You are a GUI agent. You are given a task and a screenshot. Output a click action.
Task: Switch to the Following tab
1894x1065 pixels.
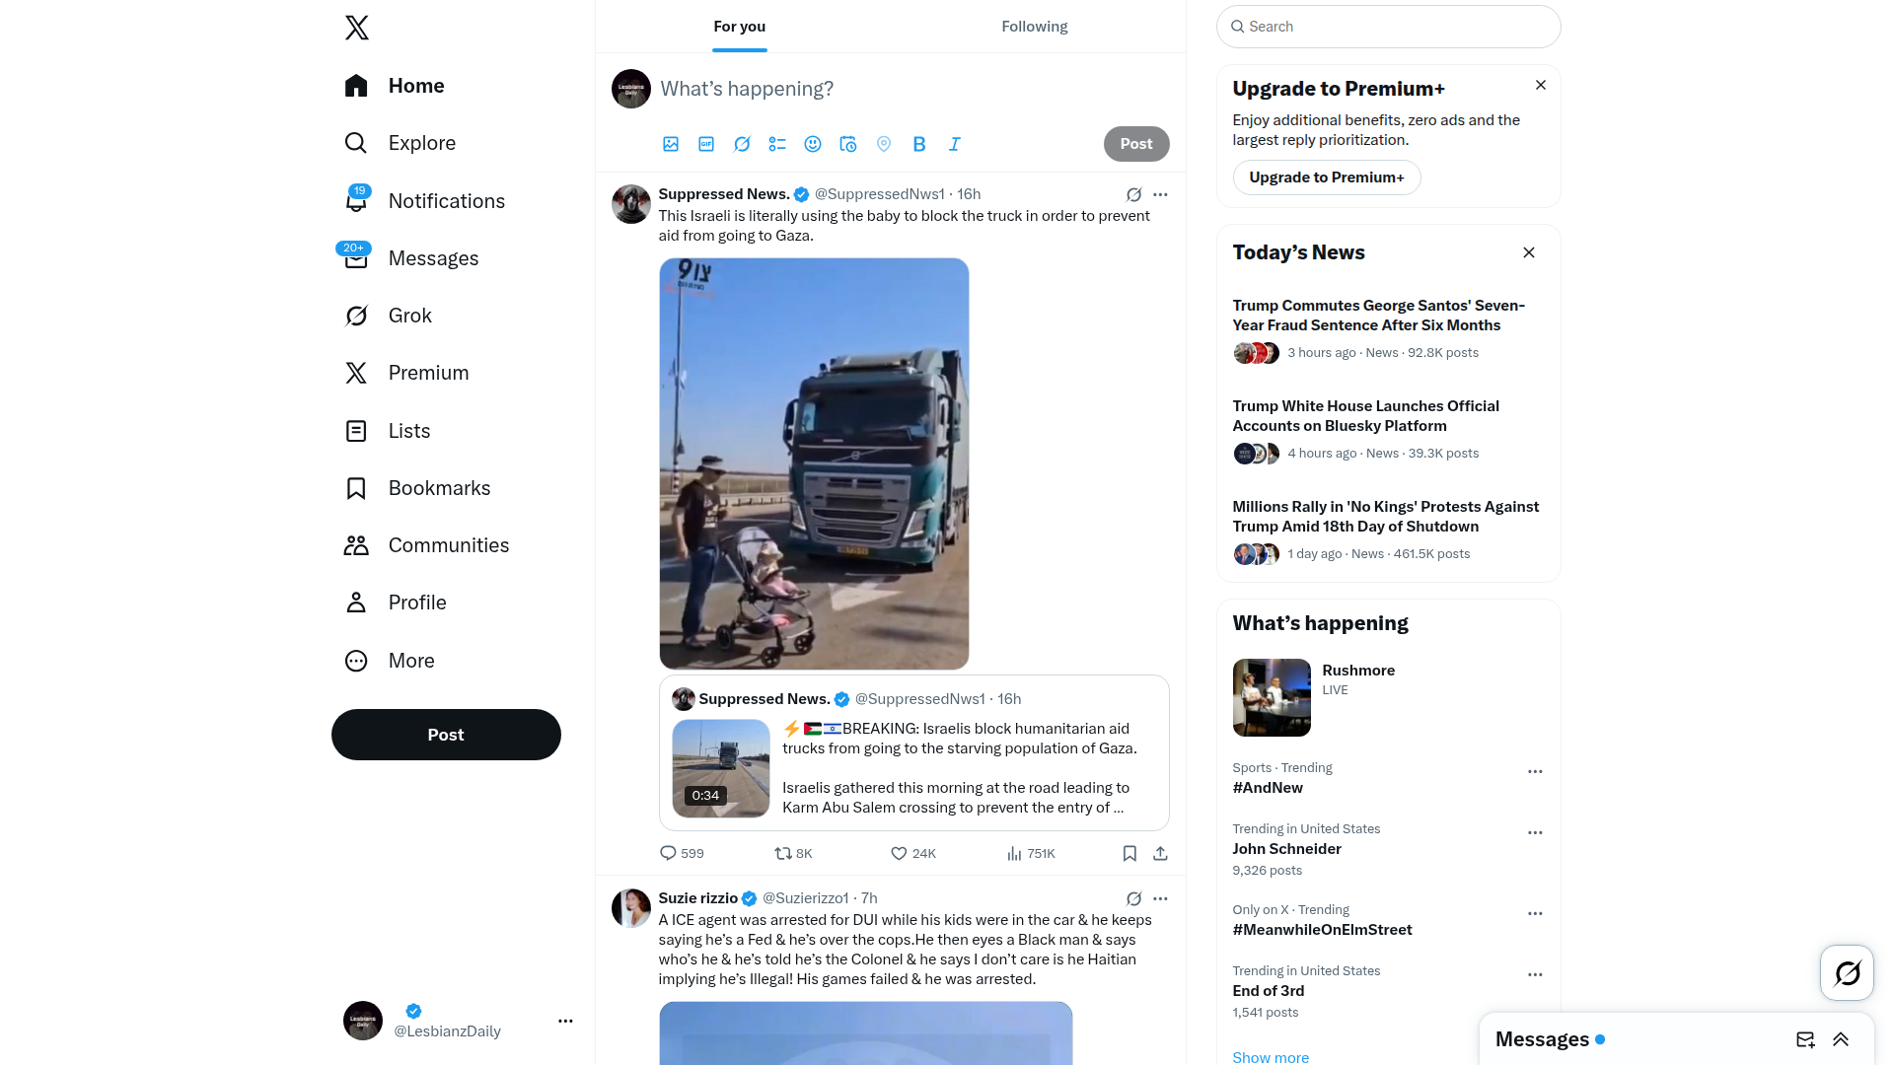tap(1035, 27)
